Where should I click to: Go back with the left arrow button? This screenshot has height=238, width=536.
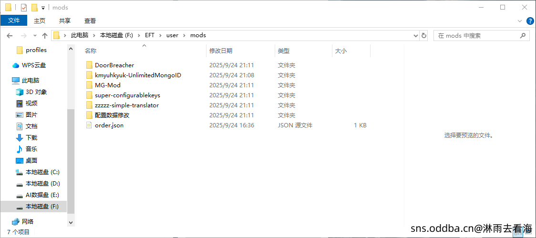pyautogui.click(x=10, y=36)
